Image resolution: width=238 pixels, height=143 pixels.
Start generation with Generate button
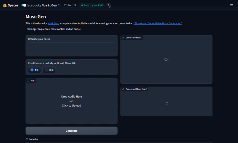(71, 131)
